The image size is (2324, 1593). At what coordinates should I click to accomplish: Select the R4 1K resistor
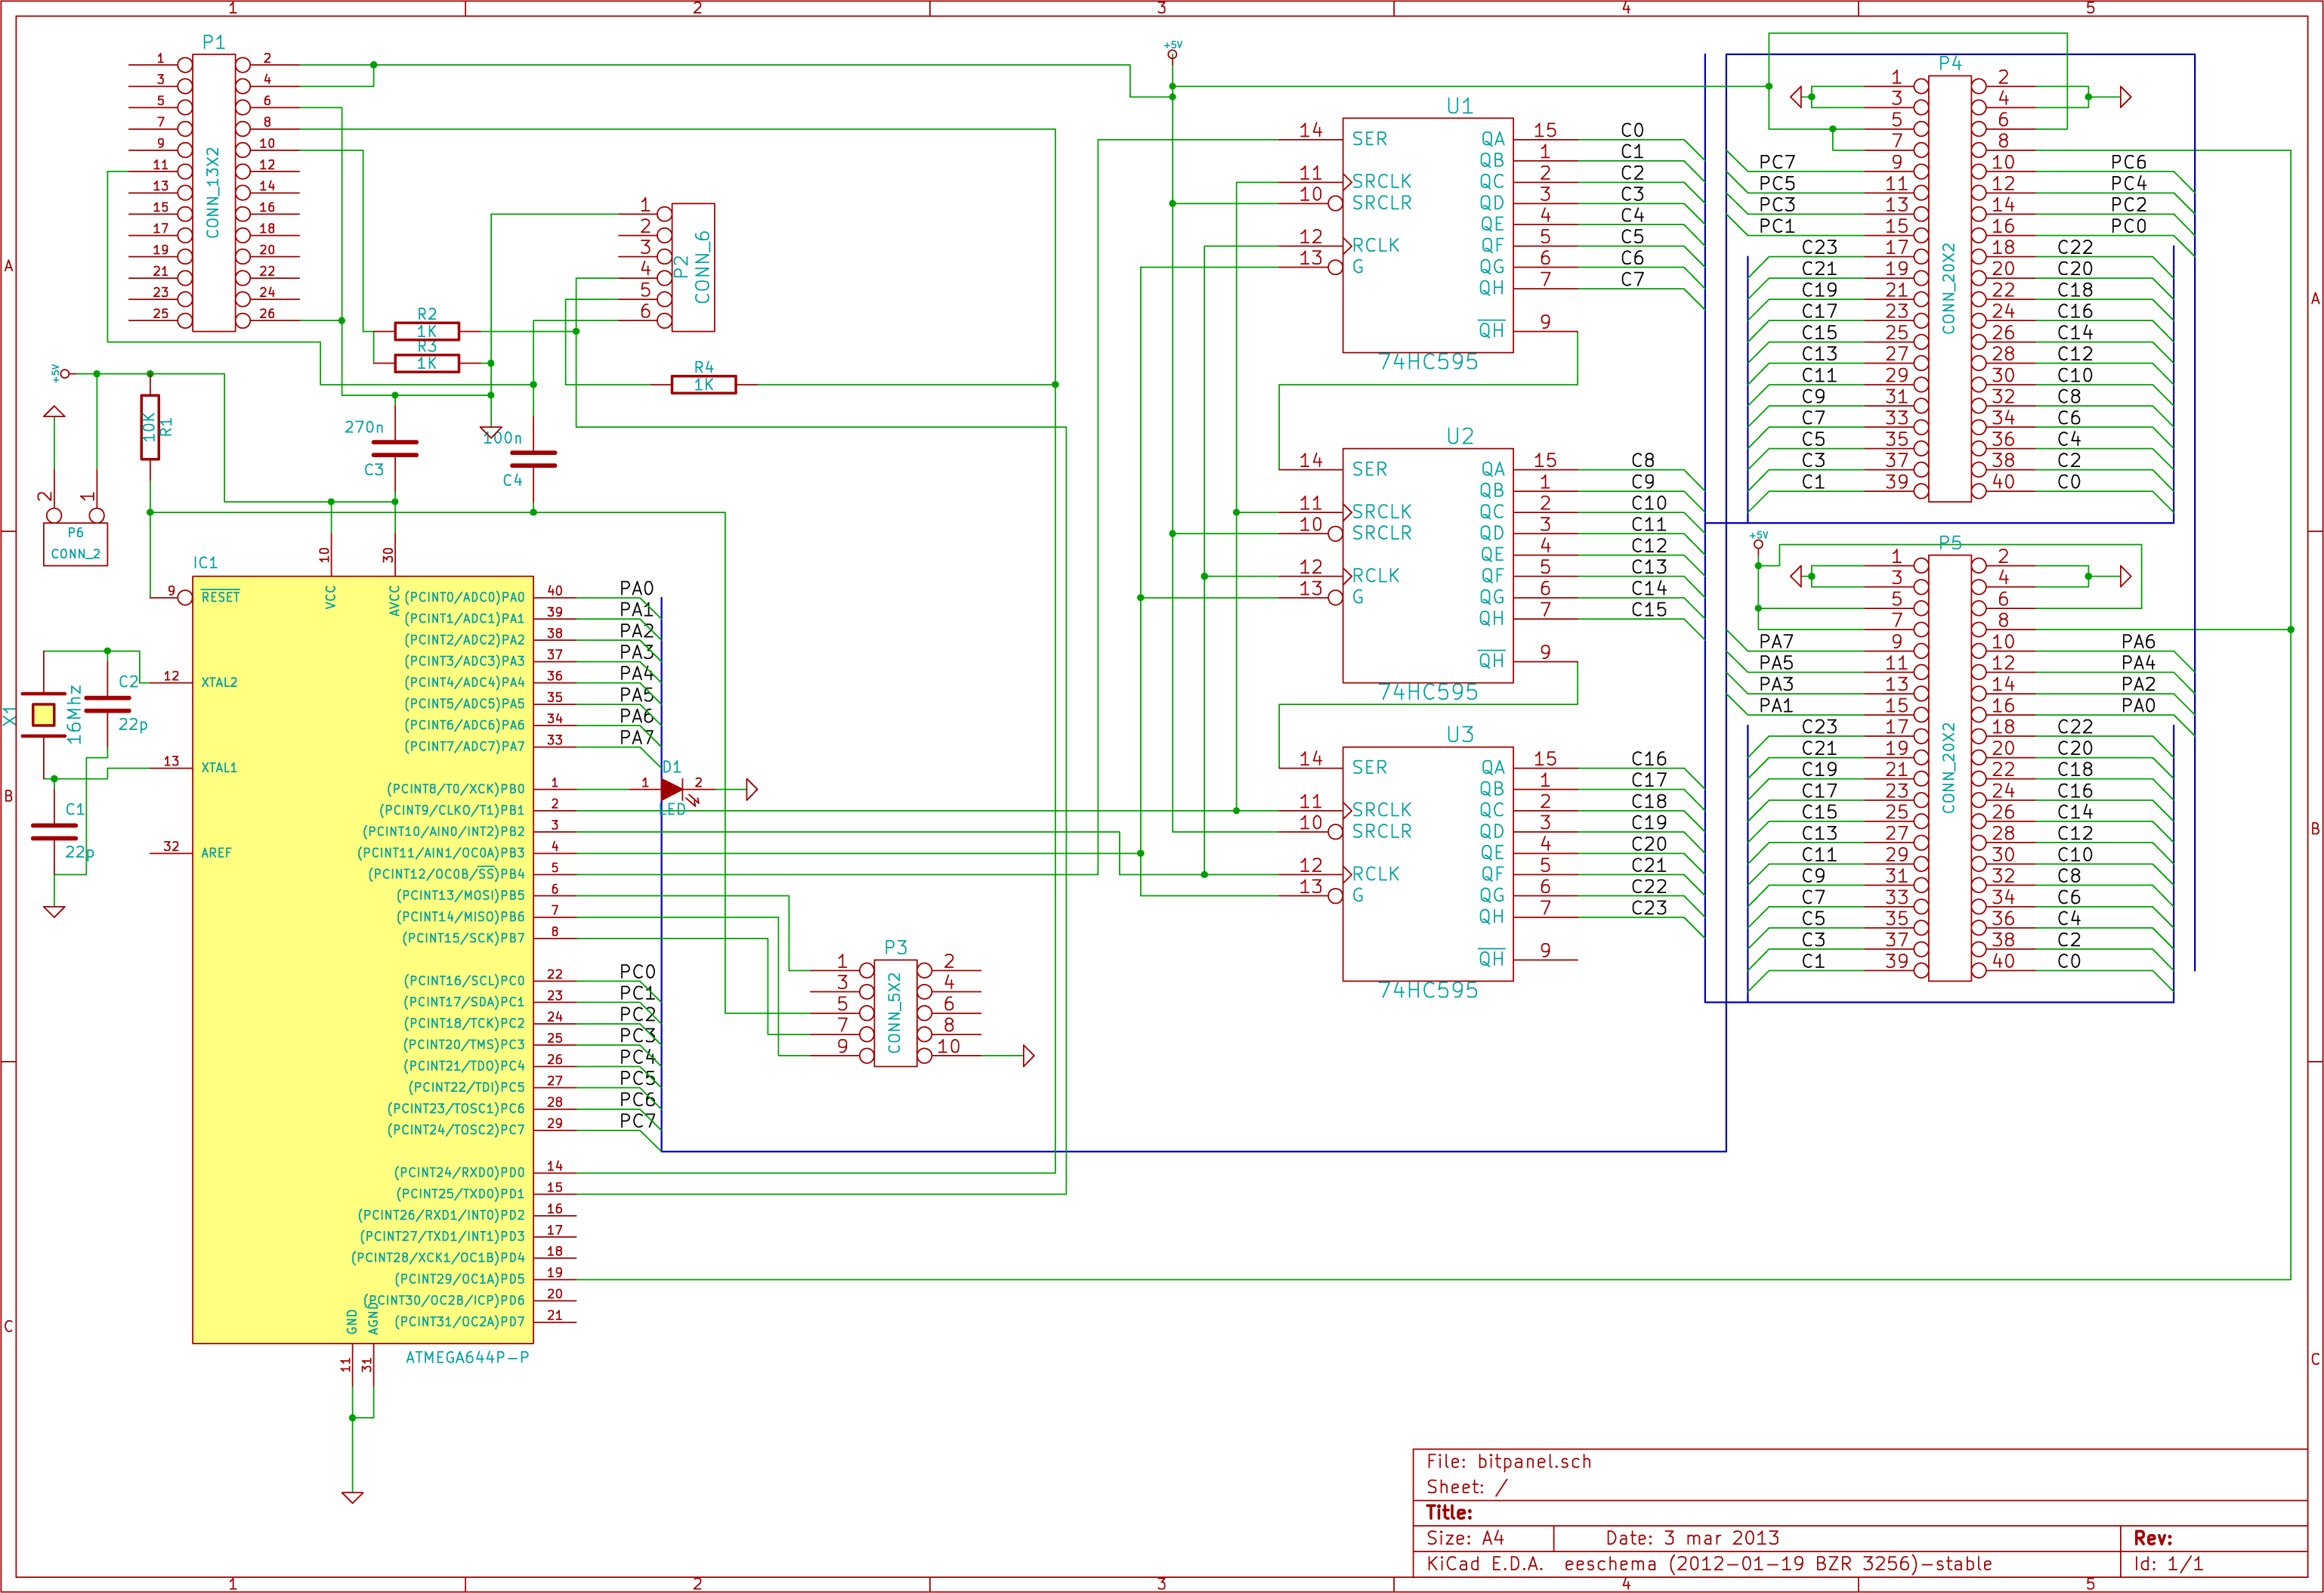[x=703, y=384]
